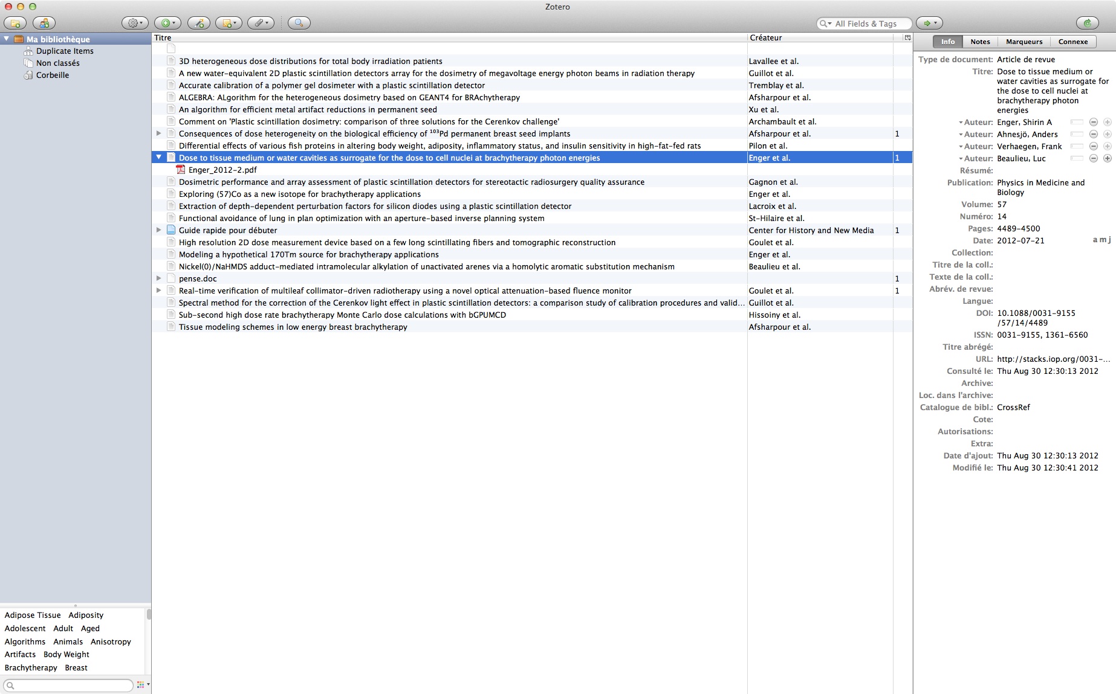Image resolution: width=1116 pixels, height=694 pixels.
Task: Toggle name field mode for Enger, Shirin A
Action: (1077, 122)
